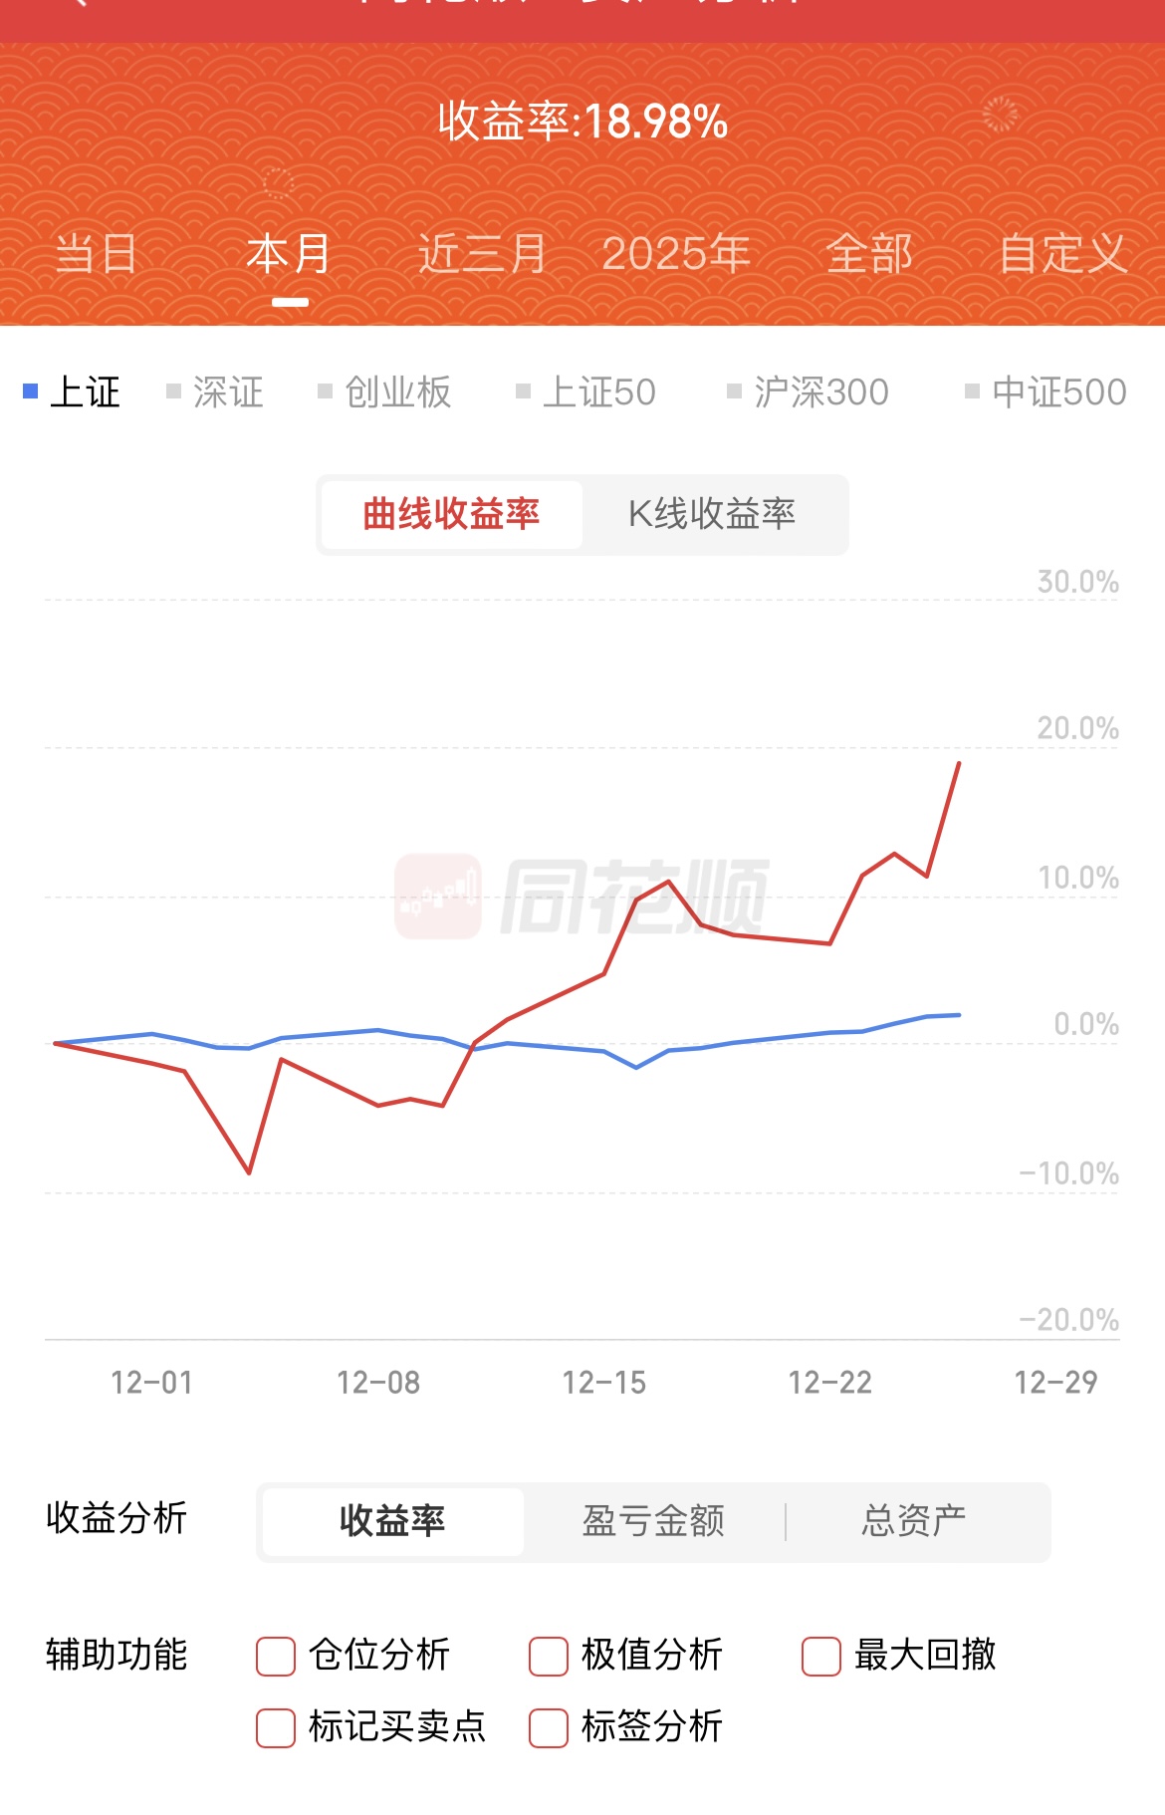Viewport: 1165px width, 1815px height.
Task: Tick the 最大回撤 option
Action: pos(821,1657)
